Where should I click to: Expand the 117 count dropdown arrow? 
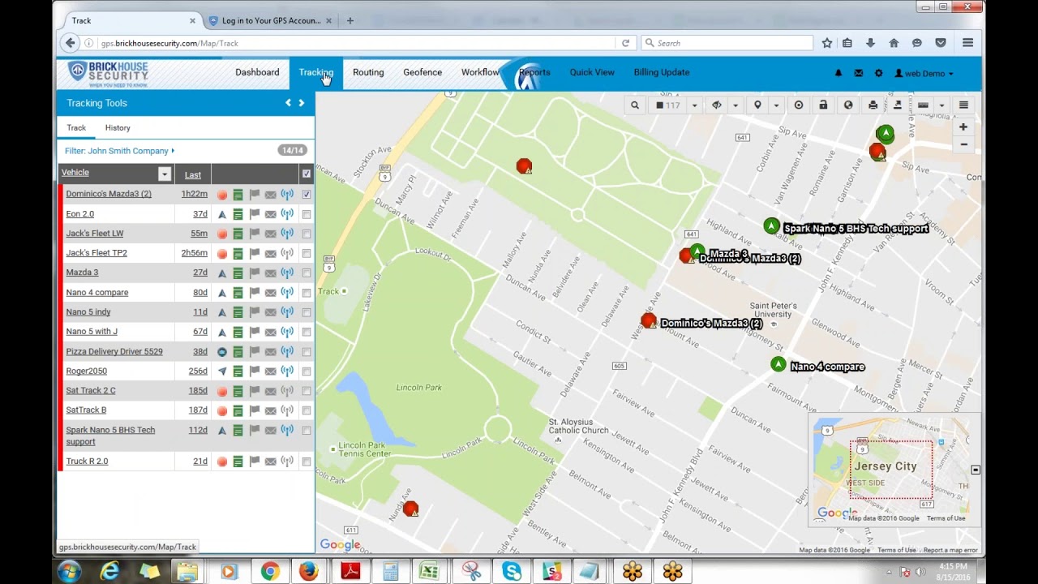pyautogui.click(x=694, y=105)
